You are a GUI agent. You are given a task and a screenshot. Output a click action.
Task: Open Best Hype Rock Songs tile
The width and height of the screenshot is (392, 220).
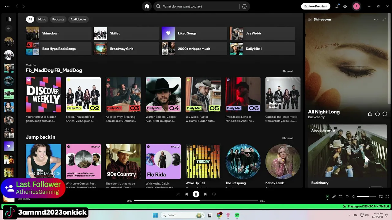click(59, 49)
